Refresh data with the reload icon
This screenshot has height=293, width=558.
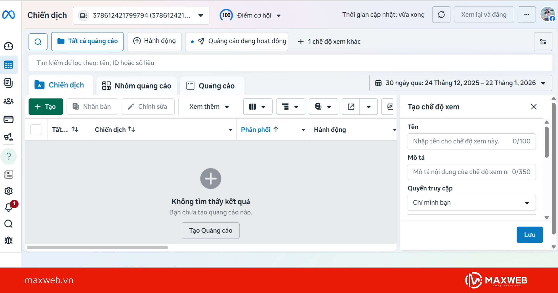441,15
